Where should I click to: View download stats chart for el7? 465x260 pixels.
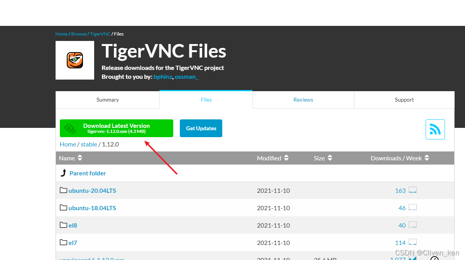pyautogui.click(x=413, y=242)
